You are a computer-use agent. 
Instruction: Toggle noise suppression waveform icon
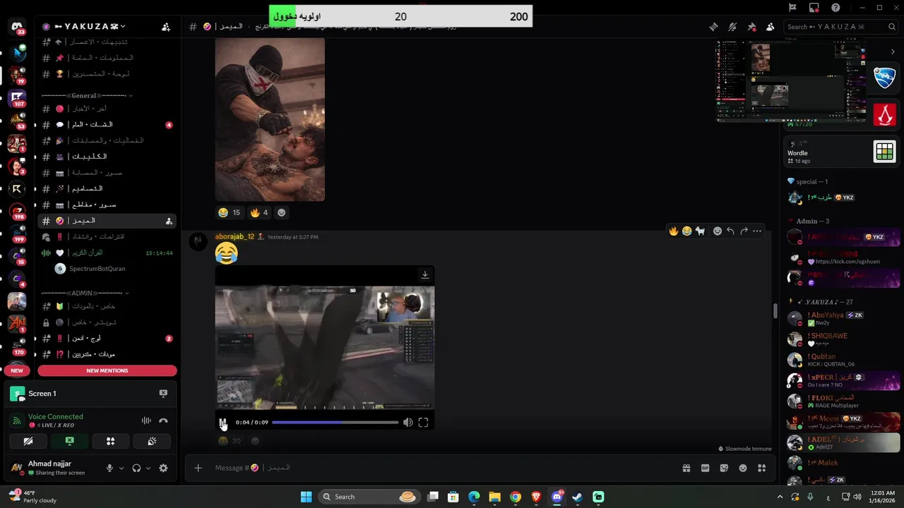pos(146,421)
